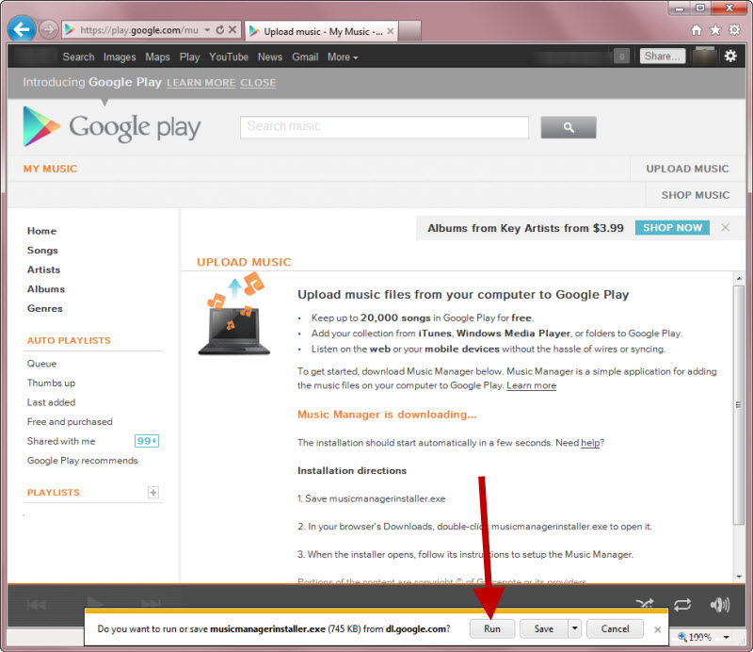Open the zoom level dropdown arrow

[x=727, y=637]
